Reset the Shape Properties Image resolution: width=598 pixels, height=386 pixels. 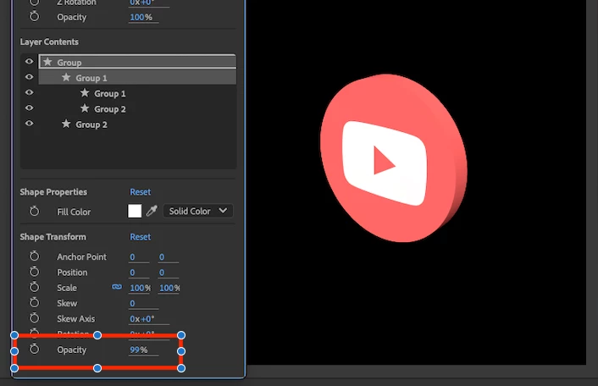tap(140, 191)
